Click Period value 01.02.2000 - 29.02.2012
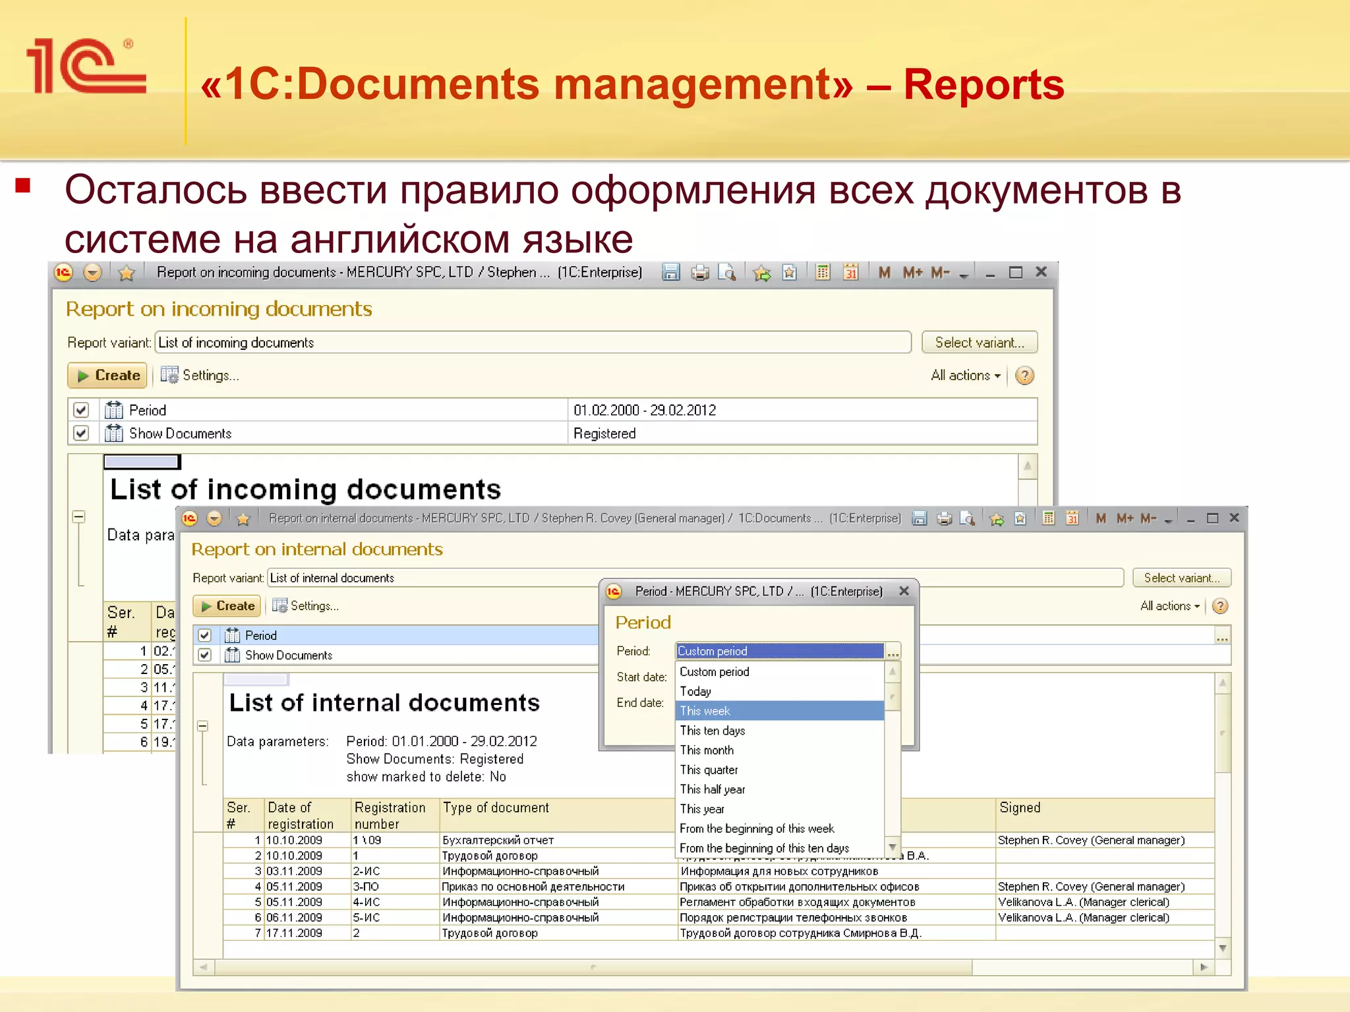 tap(645, 410)
